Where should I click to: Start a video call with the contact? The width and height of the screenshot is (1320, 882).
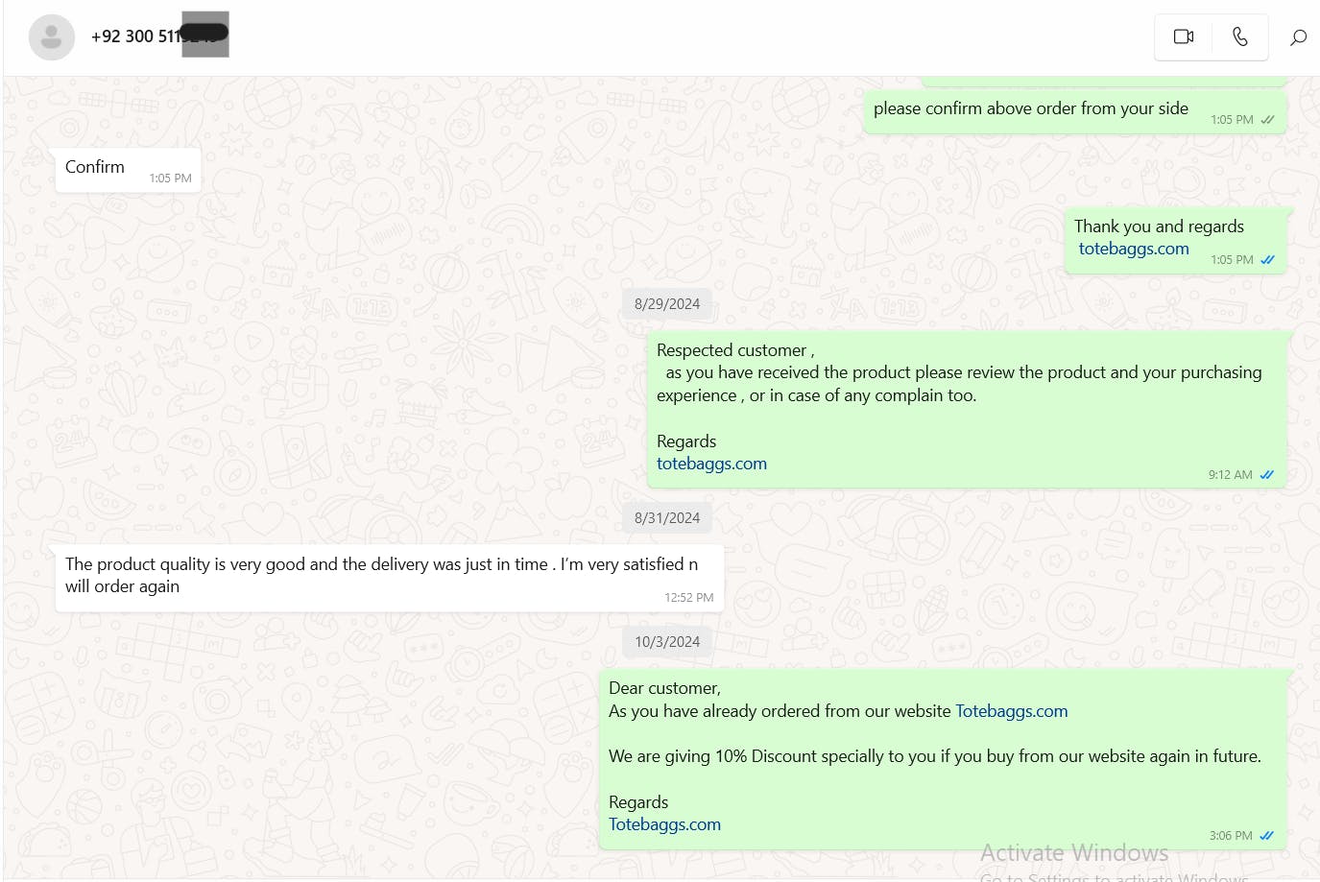coord(1184,36)
